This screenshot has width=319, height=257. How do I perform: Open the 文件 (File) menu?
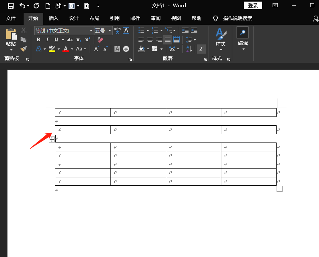10,18
